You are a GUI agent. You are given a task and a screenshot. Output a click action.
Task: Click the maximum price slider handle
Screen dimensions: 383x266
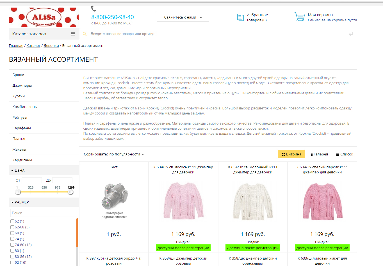[70, 192]
